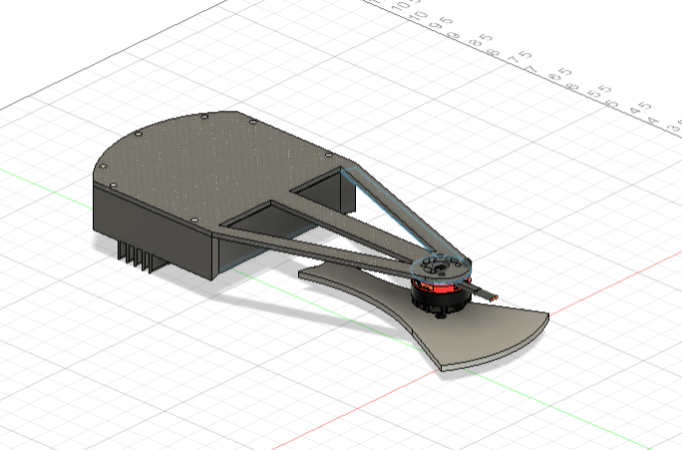Click the wires protruding from the motor
Viewport: 682px width, 450px height.
[486, 292]
